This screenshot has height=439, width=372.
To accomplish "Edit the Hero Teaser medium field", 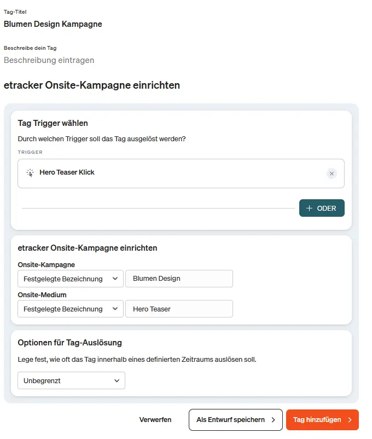I will tap(179, 309).
